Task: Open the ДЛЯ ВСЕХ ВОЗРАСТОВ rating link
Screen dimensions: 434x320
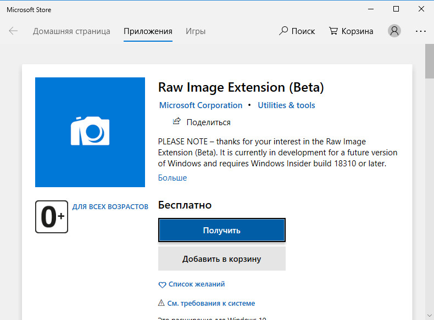Action: (110, 207)
